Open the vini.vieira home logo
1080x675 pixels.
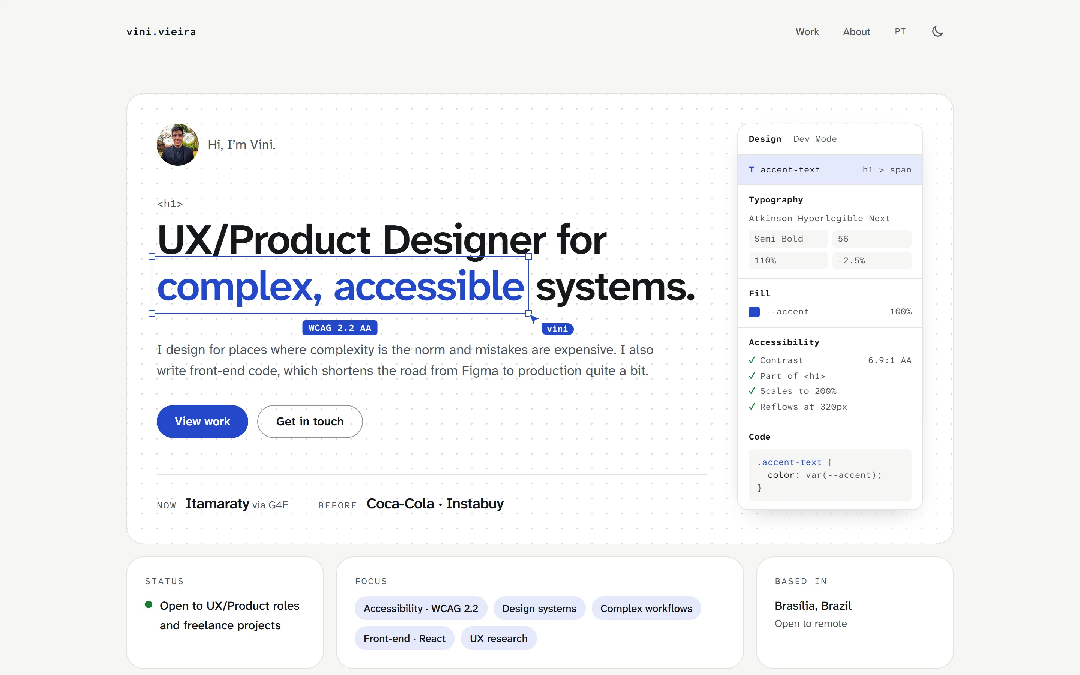pyautogui.click(x=161, y=32)
